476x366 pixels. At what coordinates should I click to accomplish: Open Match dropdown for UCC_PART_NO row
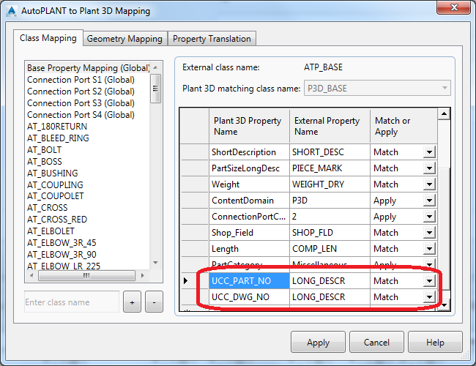click(429, 280)
